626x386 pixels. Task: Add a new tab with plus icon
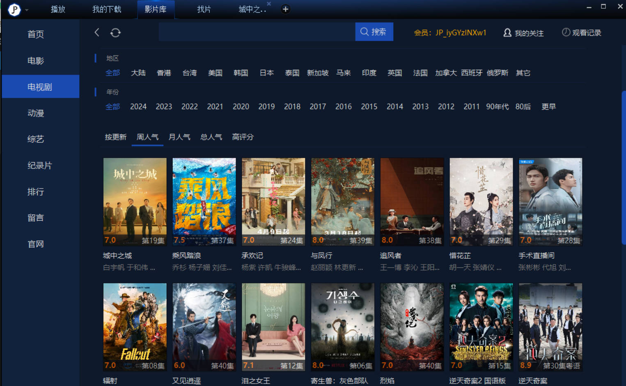point(286,9)
